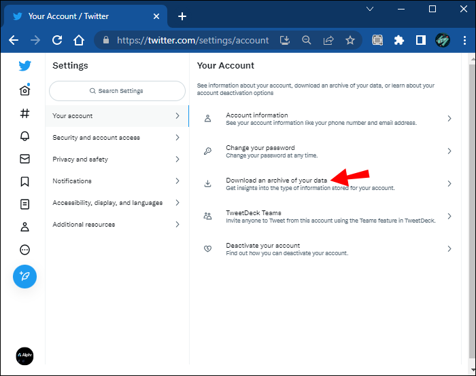Click Account information right chevron
The width and height of the screenshot is (476, 376).
click(449, 119)
